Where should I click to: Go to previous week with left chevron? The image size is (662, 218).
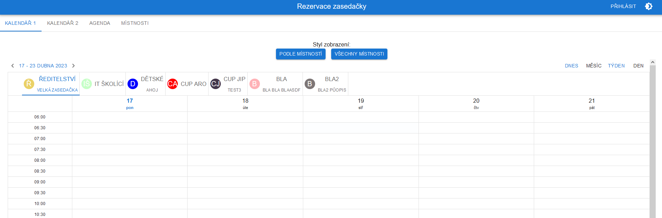click(13, 66)
